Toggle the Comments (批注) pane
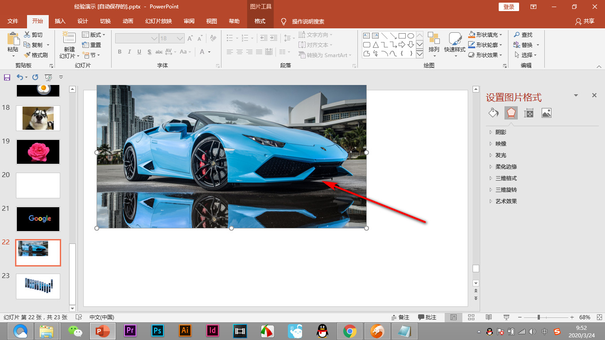Image resolution: width=605 pixels, height=340 pixels. pos(427,317)
